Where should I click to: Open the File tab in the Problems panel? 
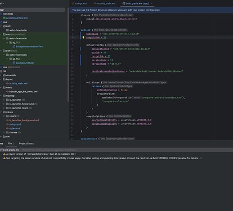pos(11,143)
